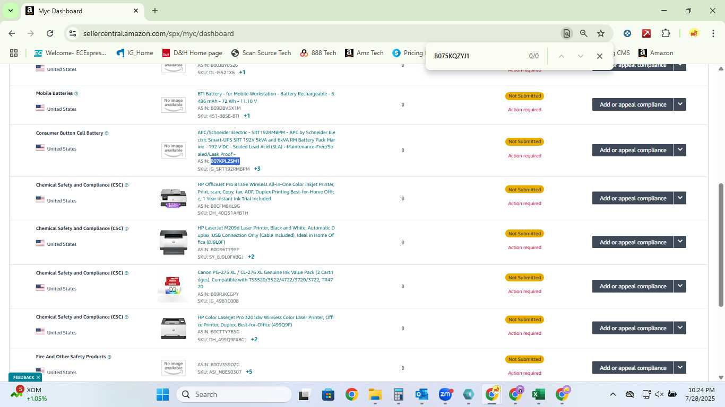Open Zoom from the taskbar
The image size is (725, 407).
(x=445, y=394)
